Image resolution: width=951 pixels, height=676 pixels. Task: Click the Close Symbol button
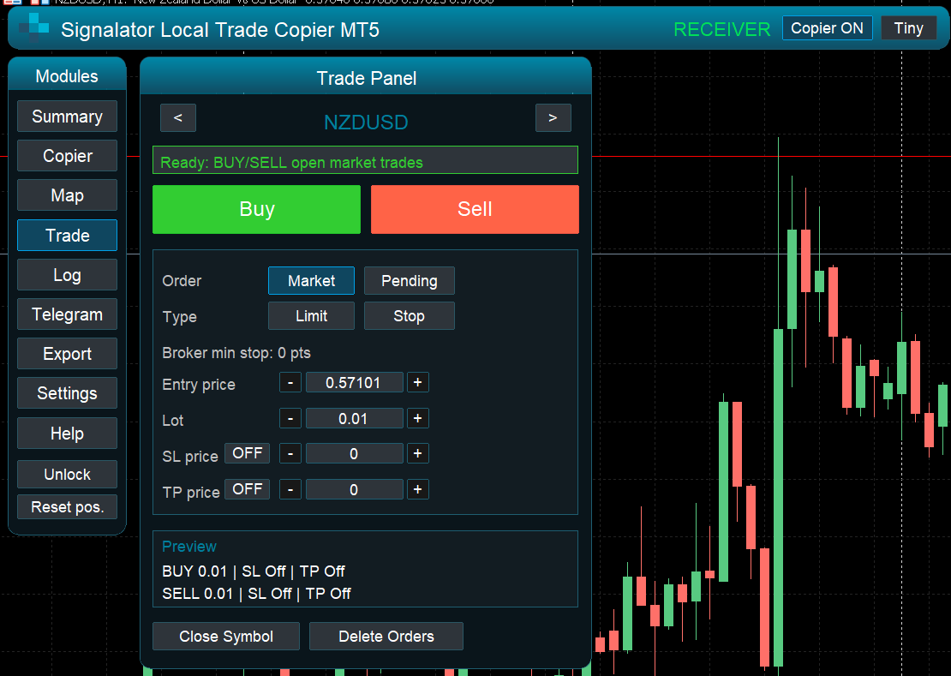pos(226,636)
